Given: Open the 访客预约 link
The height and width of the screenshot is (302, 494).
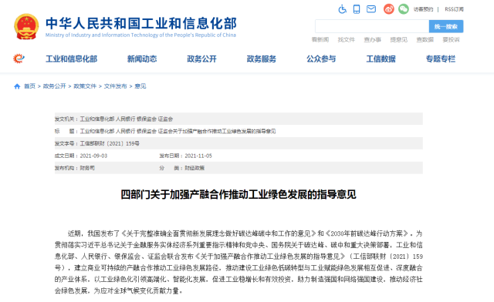Looking at the screenshot, I should 423,9.
